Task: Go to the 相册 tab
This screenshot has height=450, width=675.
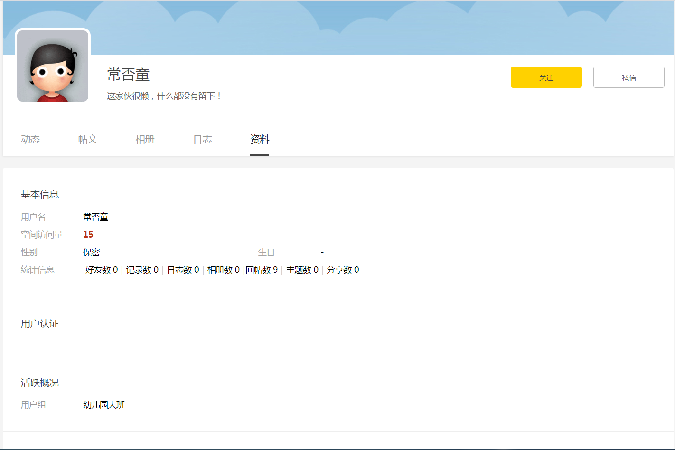Action: (x=145, y=139)
